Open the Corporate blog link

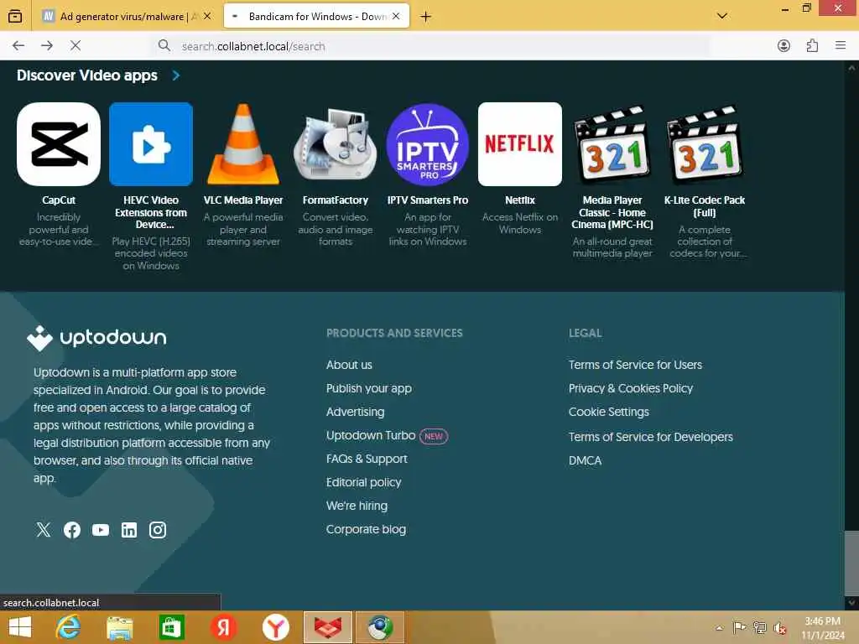tap(366, 530)
